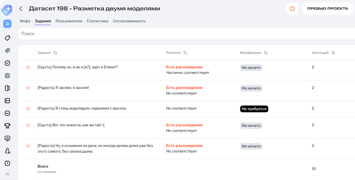Select the Задания tab
This screenshot has height=180, width=355.
tap(43, 21)
